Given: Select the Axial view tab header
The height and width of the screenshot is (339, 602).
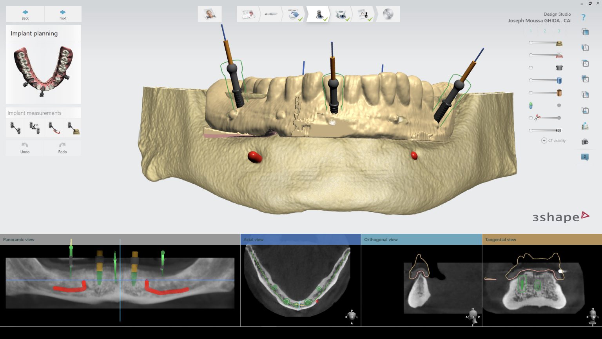Looking at the screenshot, I should [x=254, y=239].
